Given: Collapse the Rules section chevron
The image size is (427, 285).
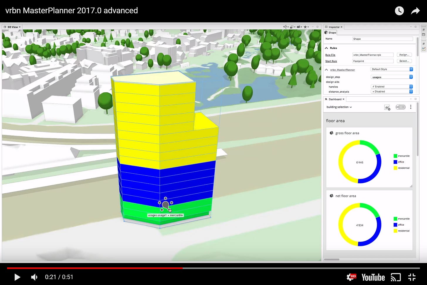Looking at the screenshot, I should 326,48.
